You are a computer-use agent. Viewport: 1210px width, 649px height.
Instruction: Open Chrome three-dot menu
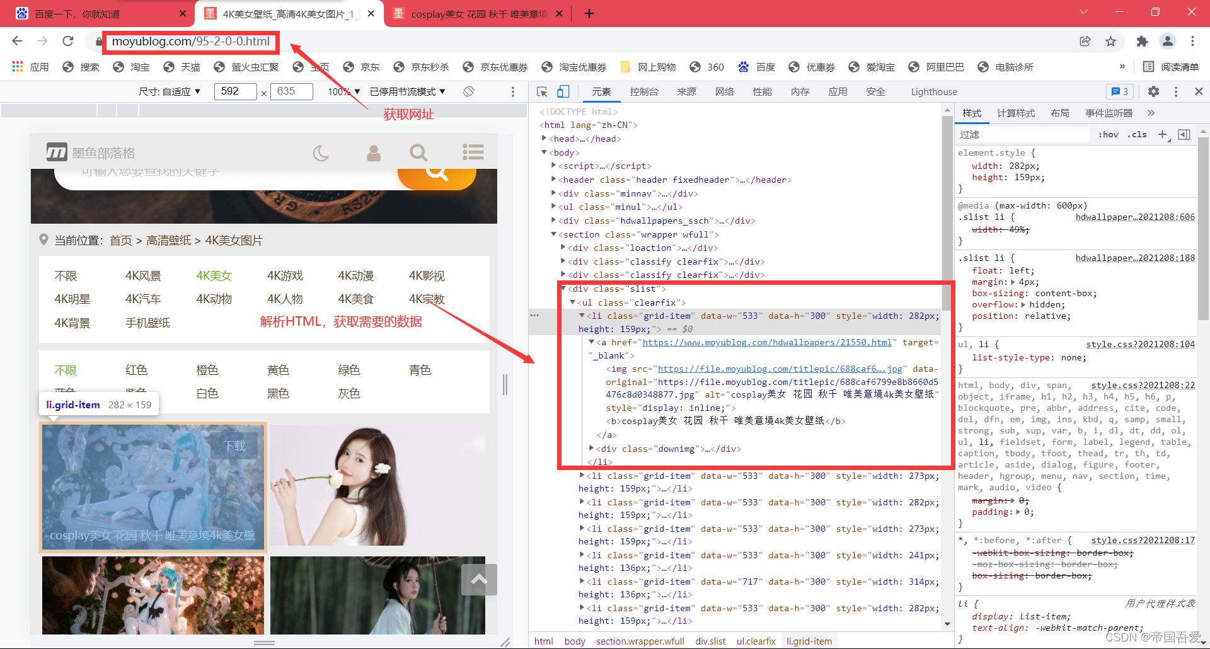coord(1192,41)
